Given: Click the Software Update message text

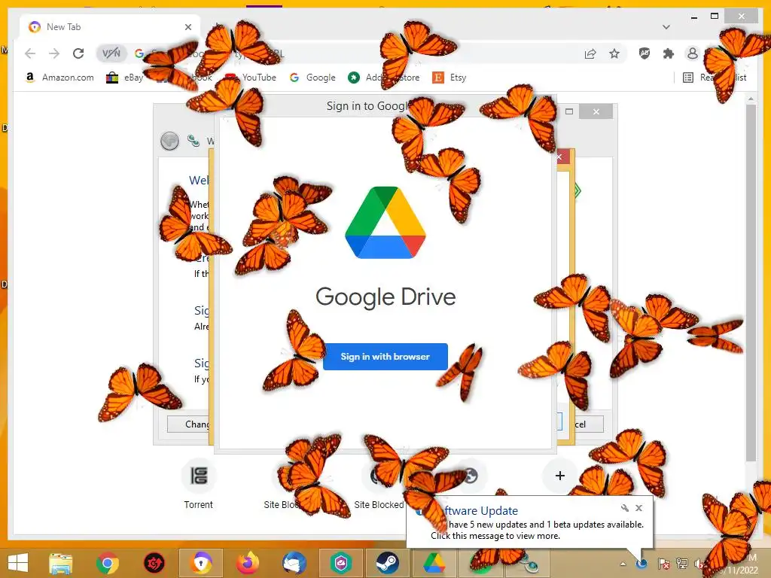Looking at the screenshot, I should pyautogui.click(x=537, y=531).
